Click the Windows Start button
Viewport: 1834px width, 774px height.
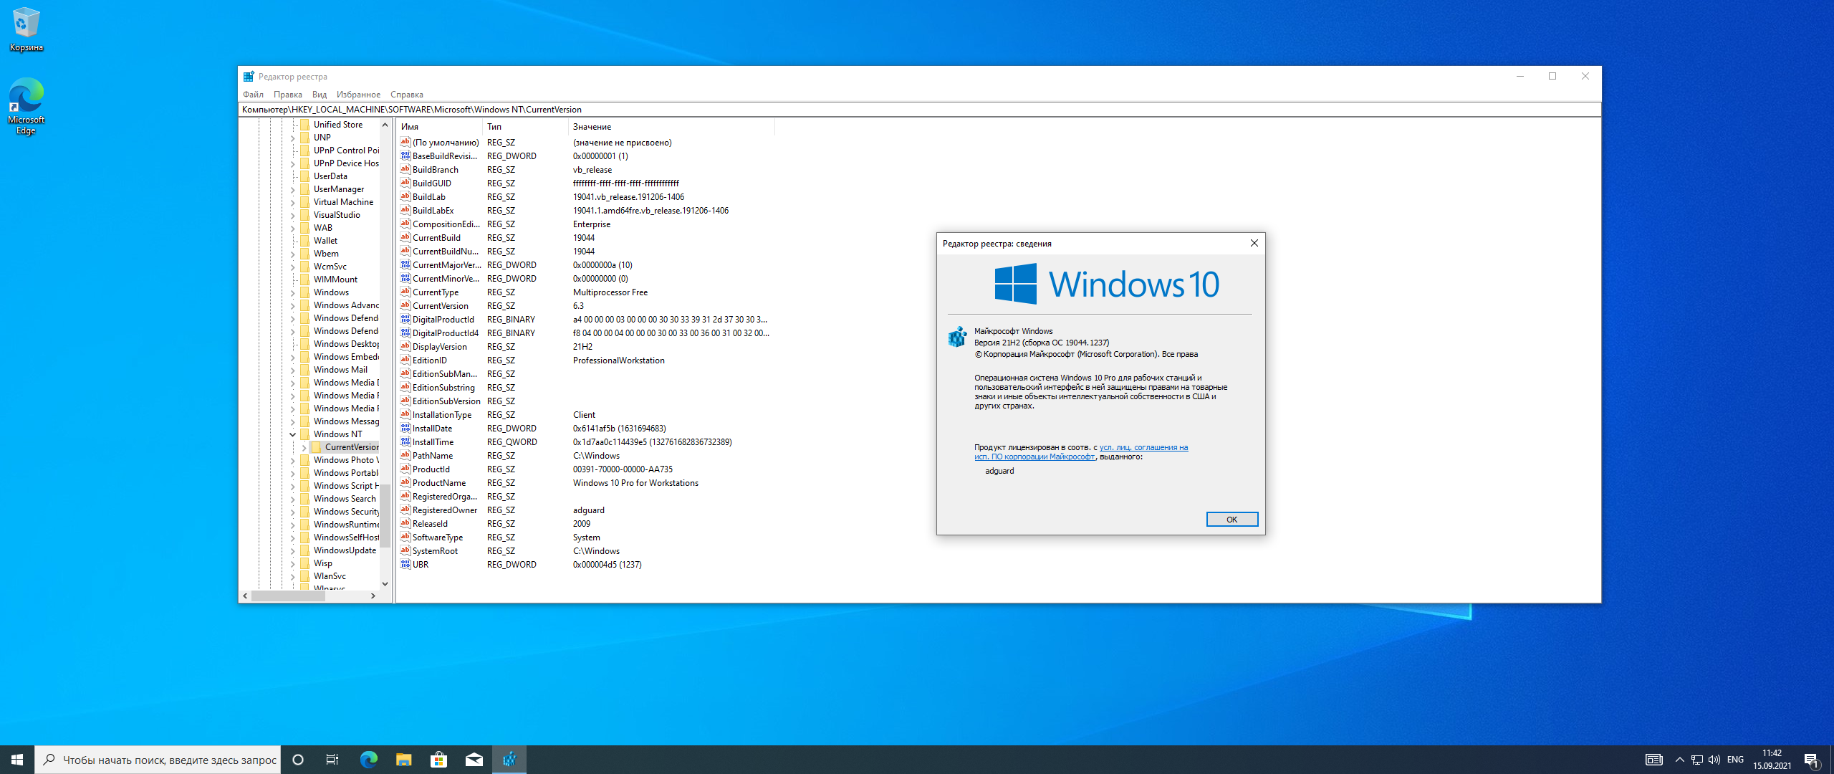coord(17,760)
